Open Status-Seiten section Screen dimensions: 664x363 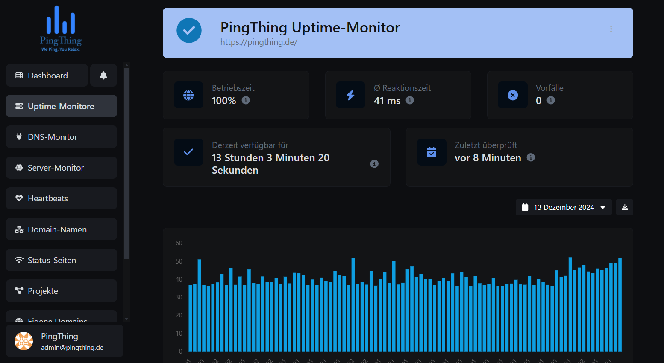62,260
